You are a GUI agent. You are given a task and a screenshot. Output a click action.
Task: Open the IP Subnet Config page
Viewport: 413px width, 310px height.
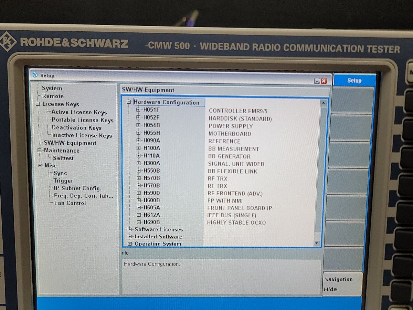[x=77, y=188]
